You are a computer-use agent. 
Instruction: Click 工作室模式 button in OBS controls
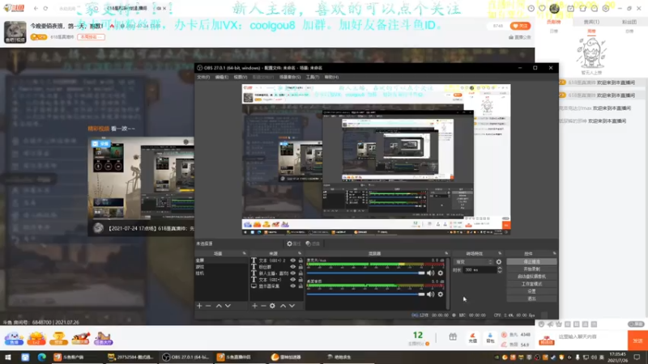531,284
